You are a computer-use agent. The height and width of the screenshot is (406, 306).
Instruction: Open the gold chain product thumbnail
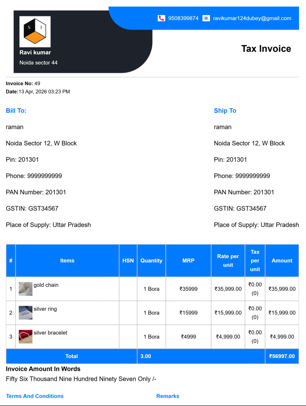point(26,289)
